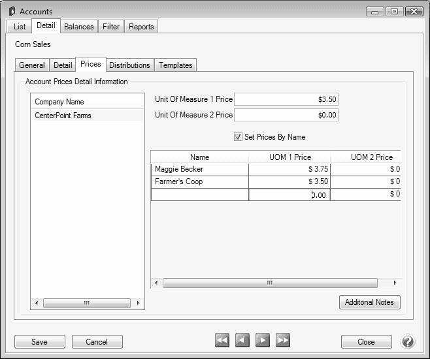Click the Cancel button
This screenshot has width=430, height=359.
97,342
